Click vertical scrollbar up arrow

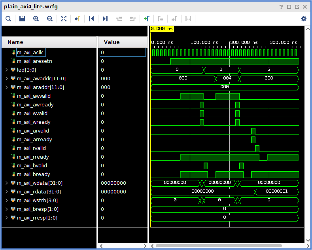click(308, 29)
